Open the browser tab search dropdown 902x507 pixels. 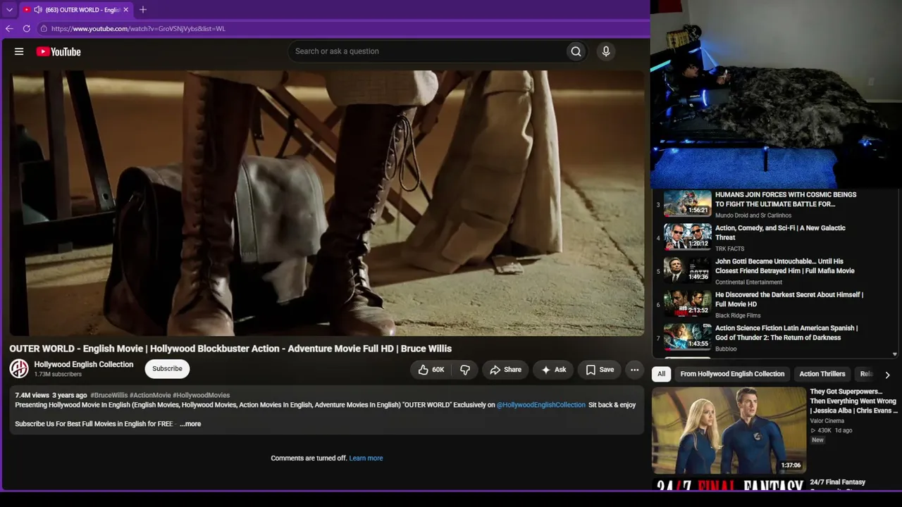[9, 10]
